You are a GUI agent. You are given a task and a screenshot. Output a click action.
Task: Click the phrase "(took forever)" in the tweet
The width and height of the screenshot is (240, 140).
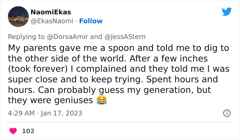coord(38,68)
